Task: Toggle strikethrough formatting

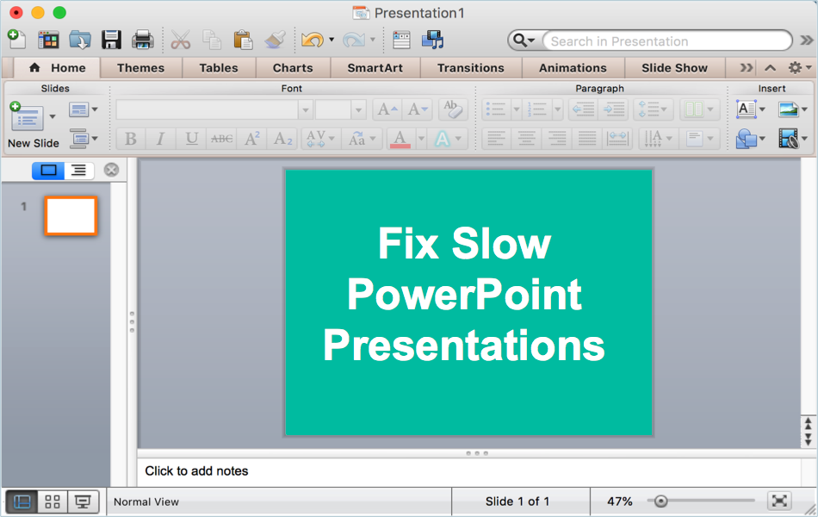Action: (x=221, y=139)
